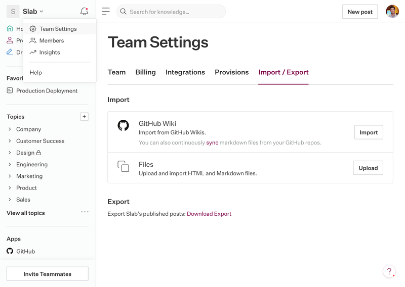Switch to the Billing tab

coord(145,72)
